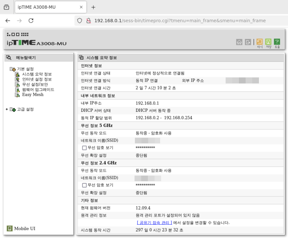Expand the 고급 설정 tree with plus sign

(x=7, y=109)
